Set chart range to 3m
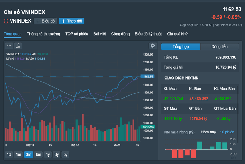Screen dimensions: 245x164 (28, 154)
